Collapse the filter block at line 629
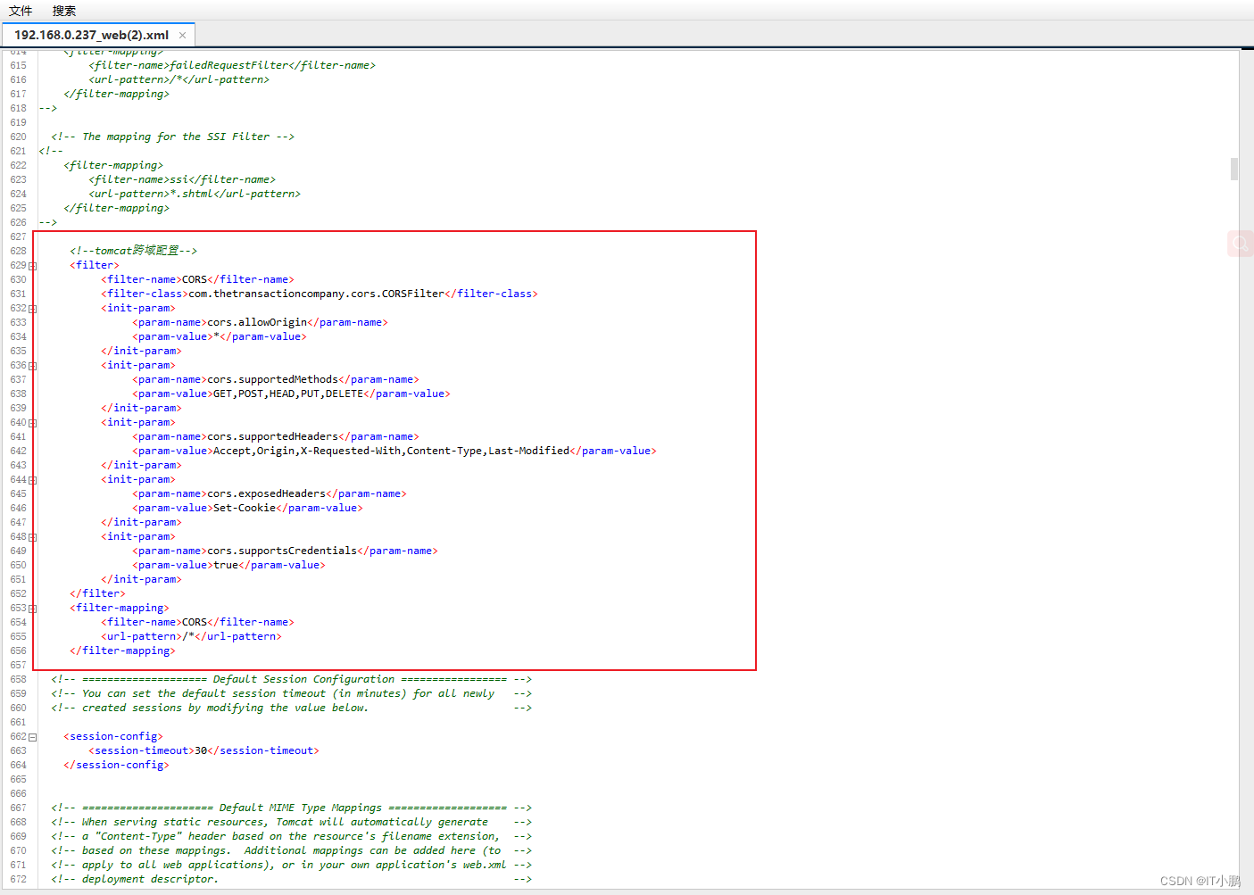1254x895 pixels. [33, 266]
